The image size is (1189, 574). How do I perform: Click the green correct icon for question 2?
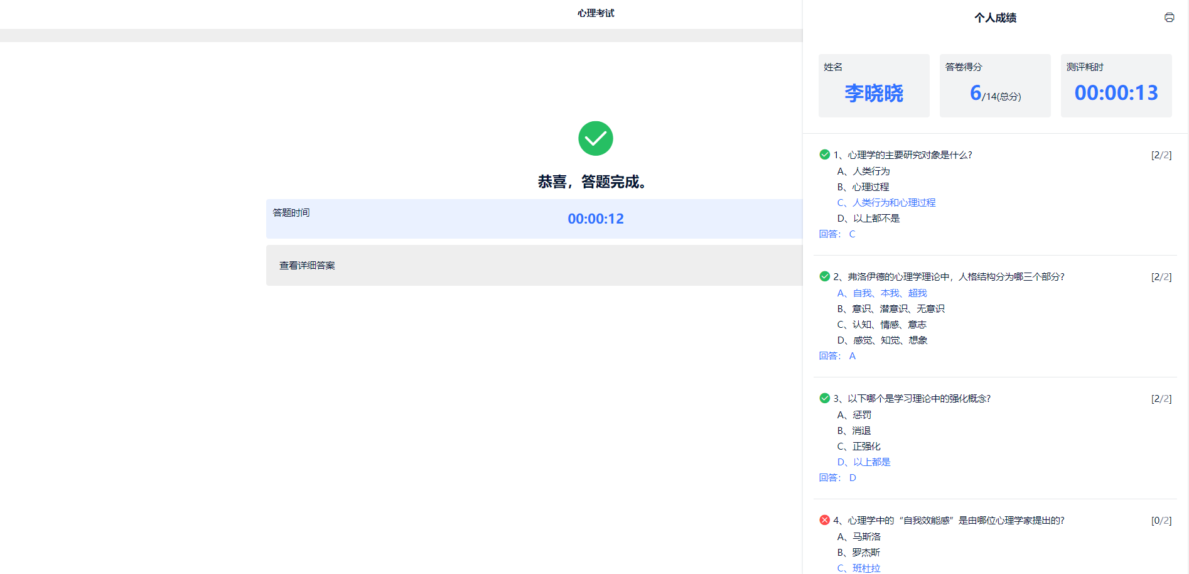pyautogui.click(x=825, y=276)
